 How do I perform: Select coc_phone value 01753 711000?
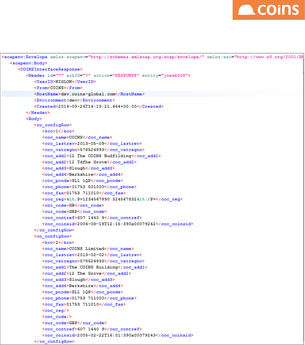[88, 298]
